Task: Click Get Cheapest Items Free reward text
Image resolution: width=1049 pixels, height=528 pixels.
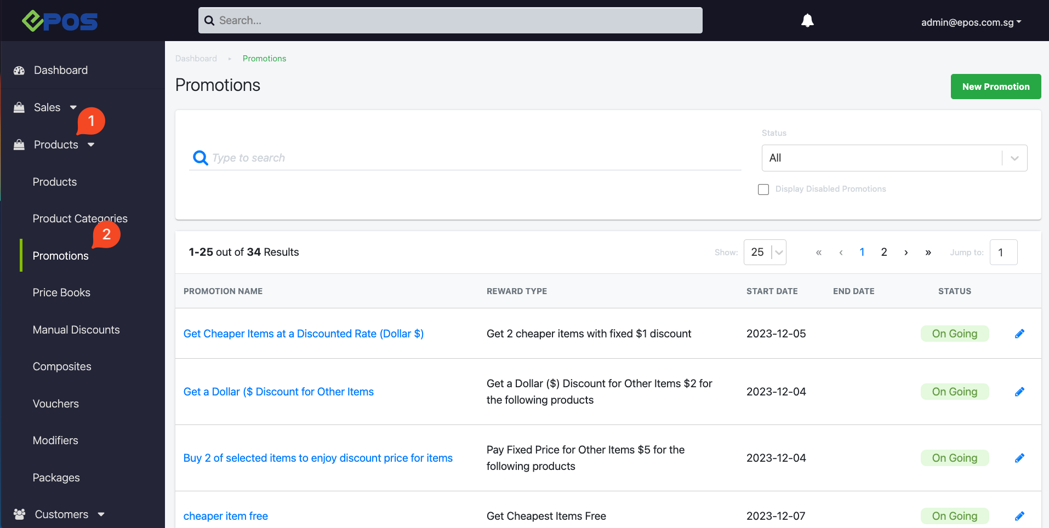Action: (x=546, y=516)
